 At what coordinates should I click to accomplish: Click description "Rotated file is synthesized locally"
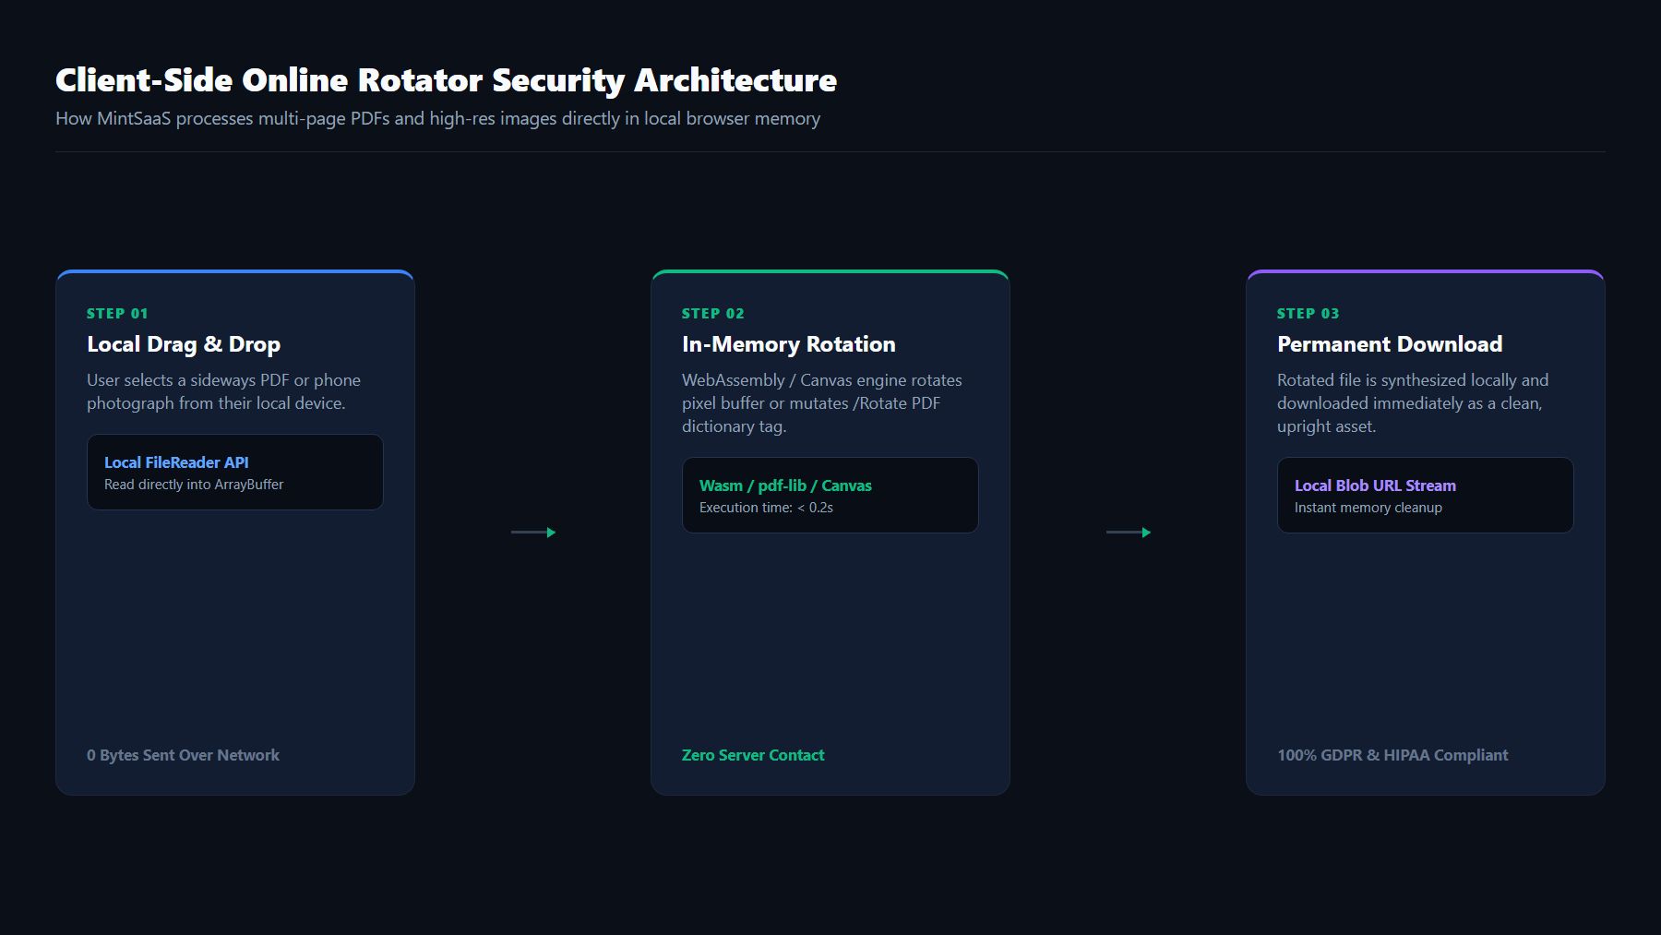pyautogui.click(x=1413, y=403)
